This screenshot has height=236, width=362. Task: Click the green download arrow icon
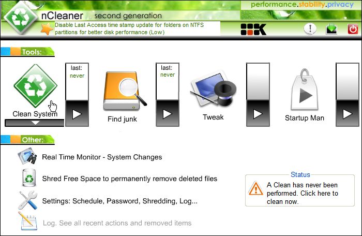coord(331,30)
